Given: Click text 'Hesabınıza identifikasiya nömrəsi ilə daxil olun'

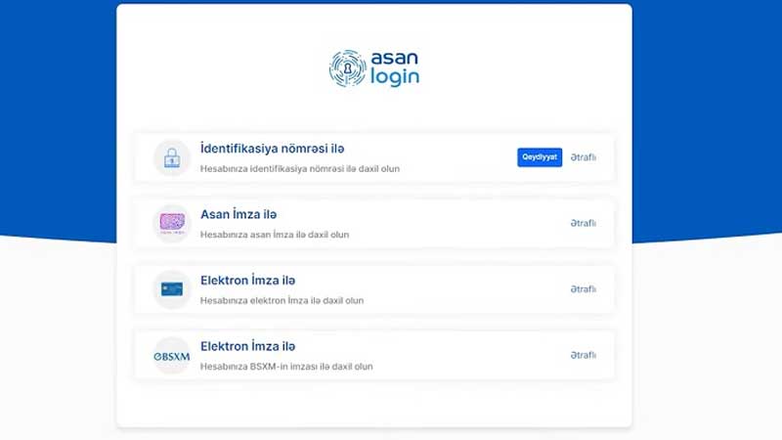Looking at the screenshot, I should click(300, 168).
